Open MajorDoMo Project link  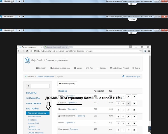[119, 68]
